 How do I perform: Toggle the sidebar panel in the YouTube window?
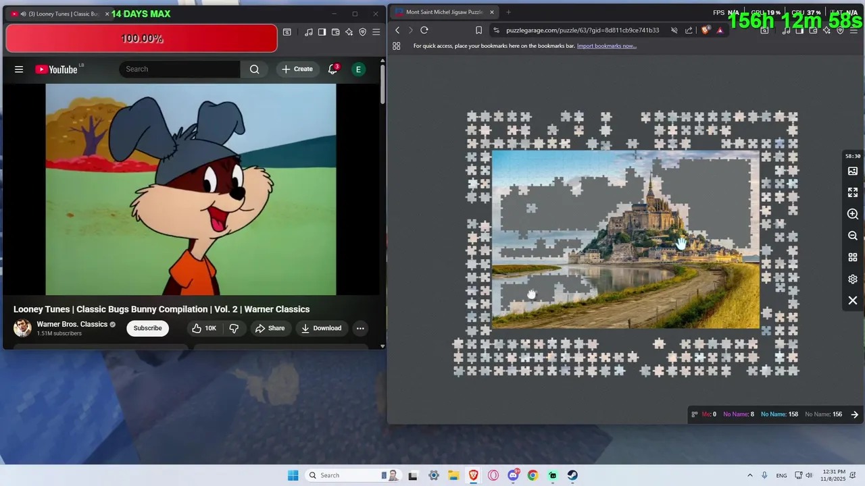(322, 32)
